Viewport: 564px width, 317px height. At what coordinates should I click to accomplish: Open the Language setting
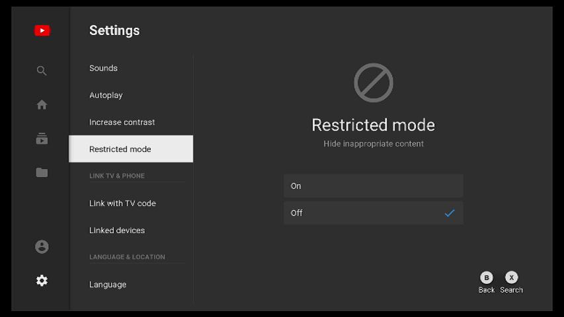108,285
